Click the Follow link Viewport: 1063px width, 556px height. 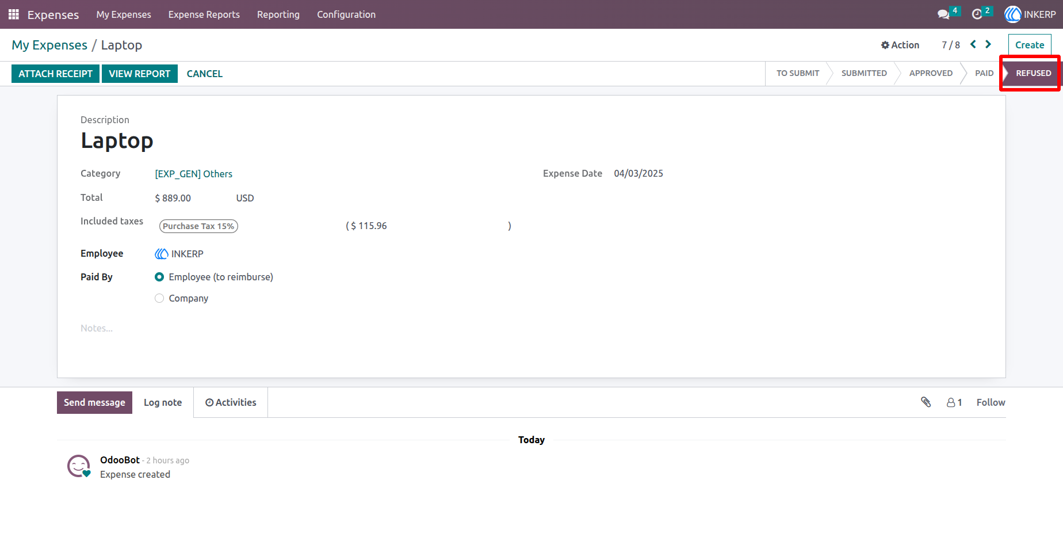tap(991, 402)
